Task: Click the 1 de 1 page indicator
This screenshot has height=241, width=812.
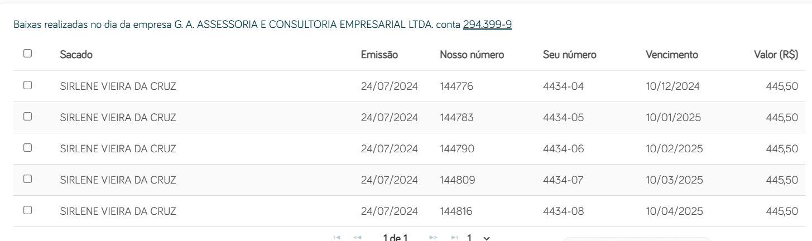Action: coord(395,238)
